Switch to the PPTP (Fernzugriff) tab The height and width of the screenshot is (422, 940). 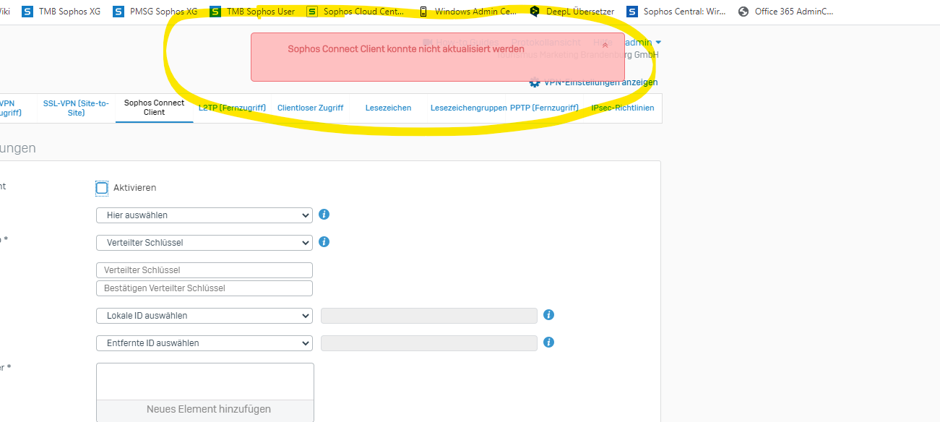pos(544,108)
